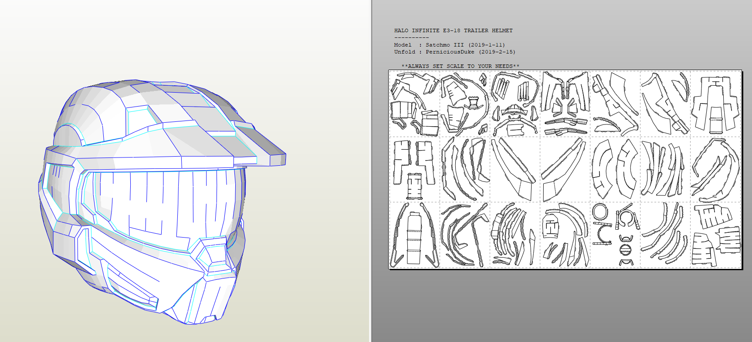Select the first page of the pattern layout
This screenshot has width=752, height=342.
414,104
